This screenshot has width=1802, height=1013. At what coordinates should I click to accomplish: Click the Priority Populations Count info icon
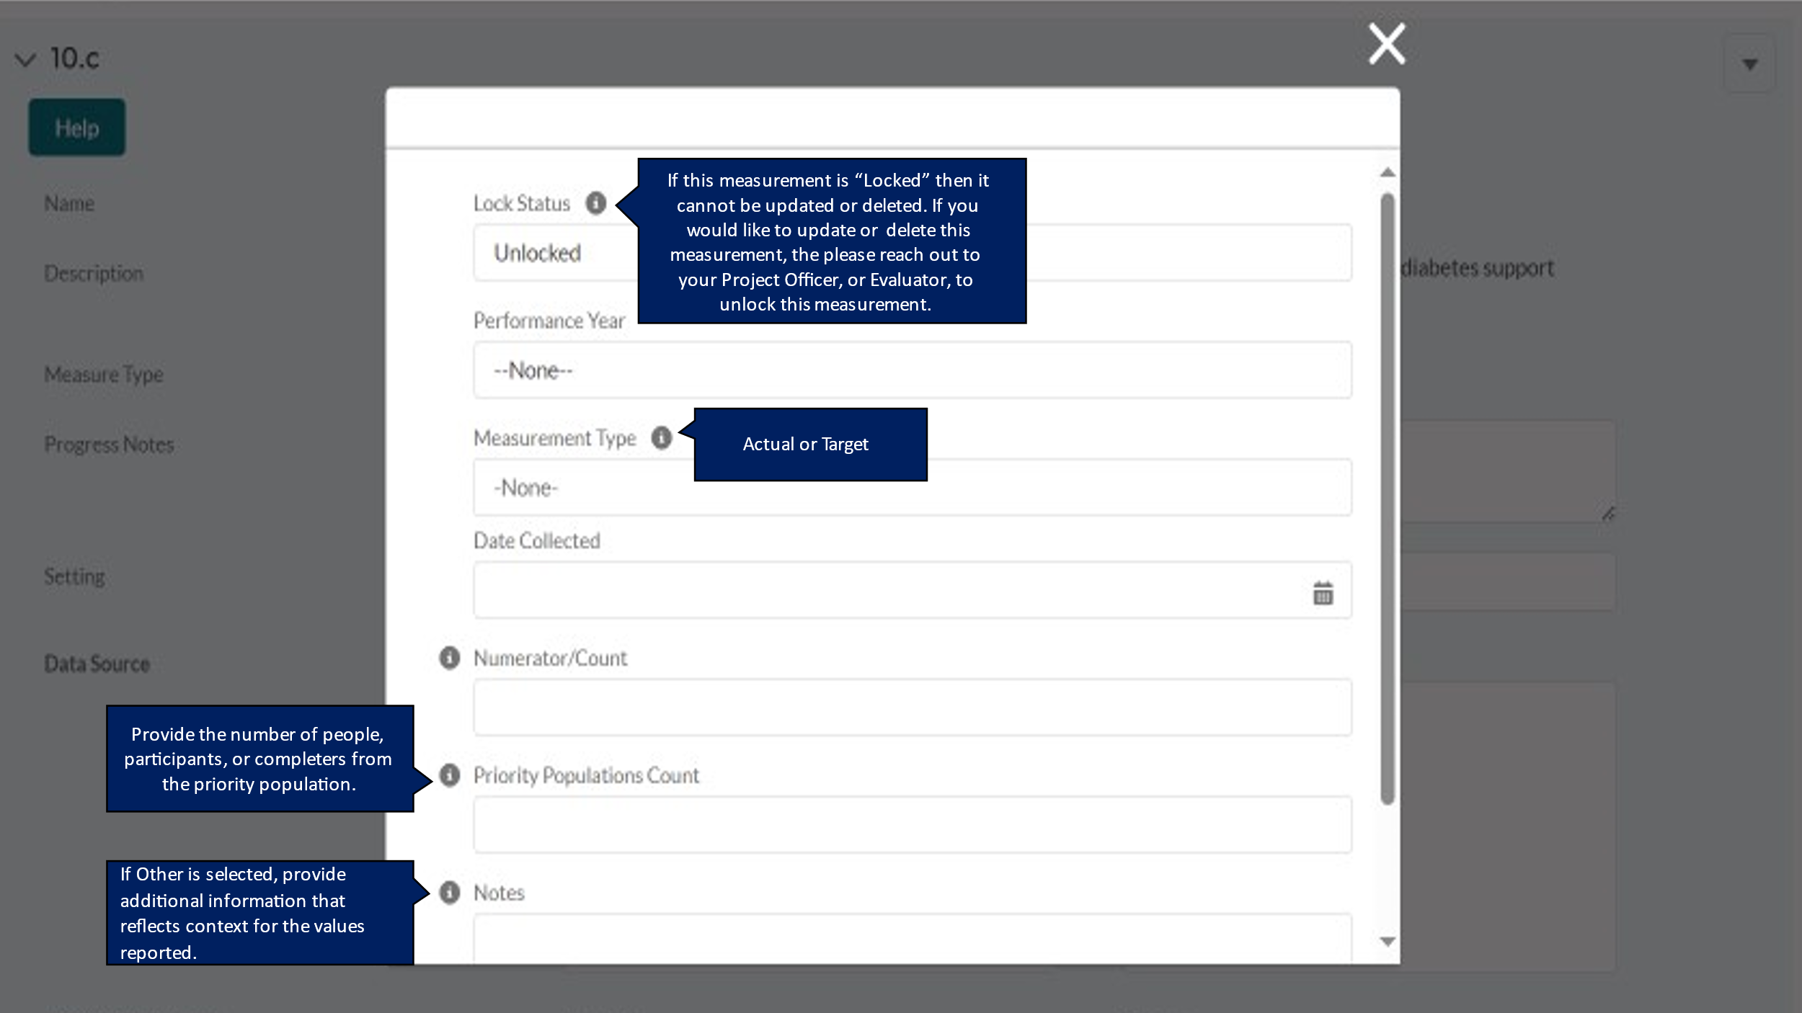(449, 775)
